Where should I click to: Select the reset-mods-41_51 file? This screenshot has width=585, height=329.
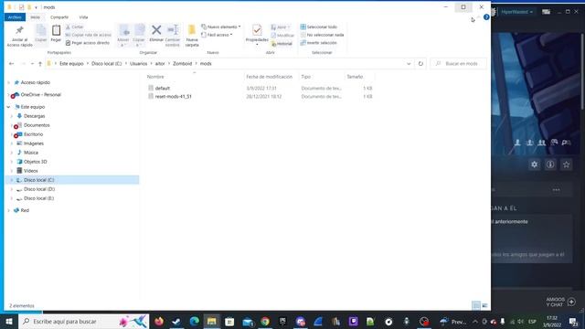(173, 97)
